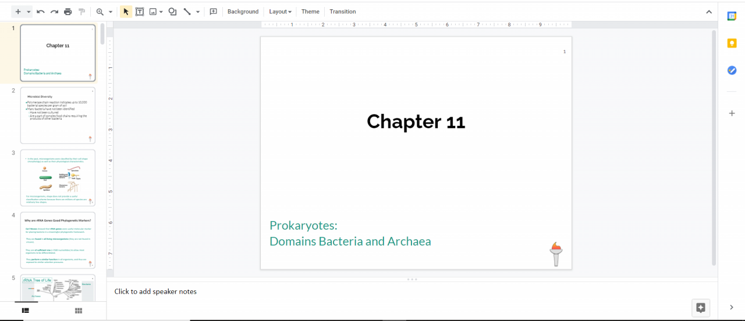Expand the zoom options dropdown arrow
Viewport: 745px width, 321px height.
[x=111, y=12]
